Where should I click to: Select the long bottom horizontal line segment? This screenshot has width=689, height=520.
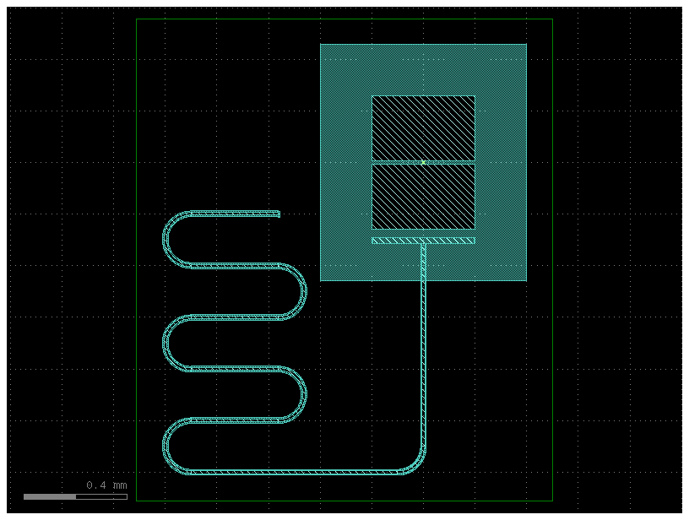(x=294, y=472)
